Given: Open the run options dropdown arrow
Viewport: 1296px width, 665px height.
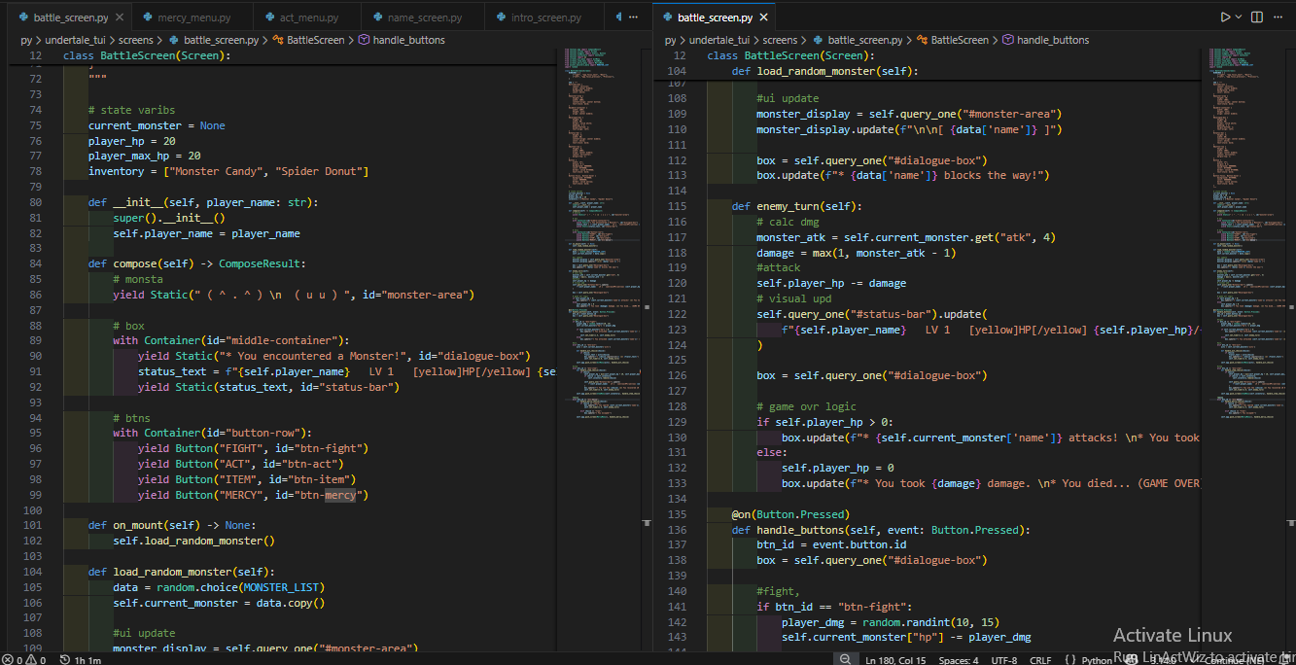Looking at the screenshot, I should [1239, 17].
